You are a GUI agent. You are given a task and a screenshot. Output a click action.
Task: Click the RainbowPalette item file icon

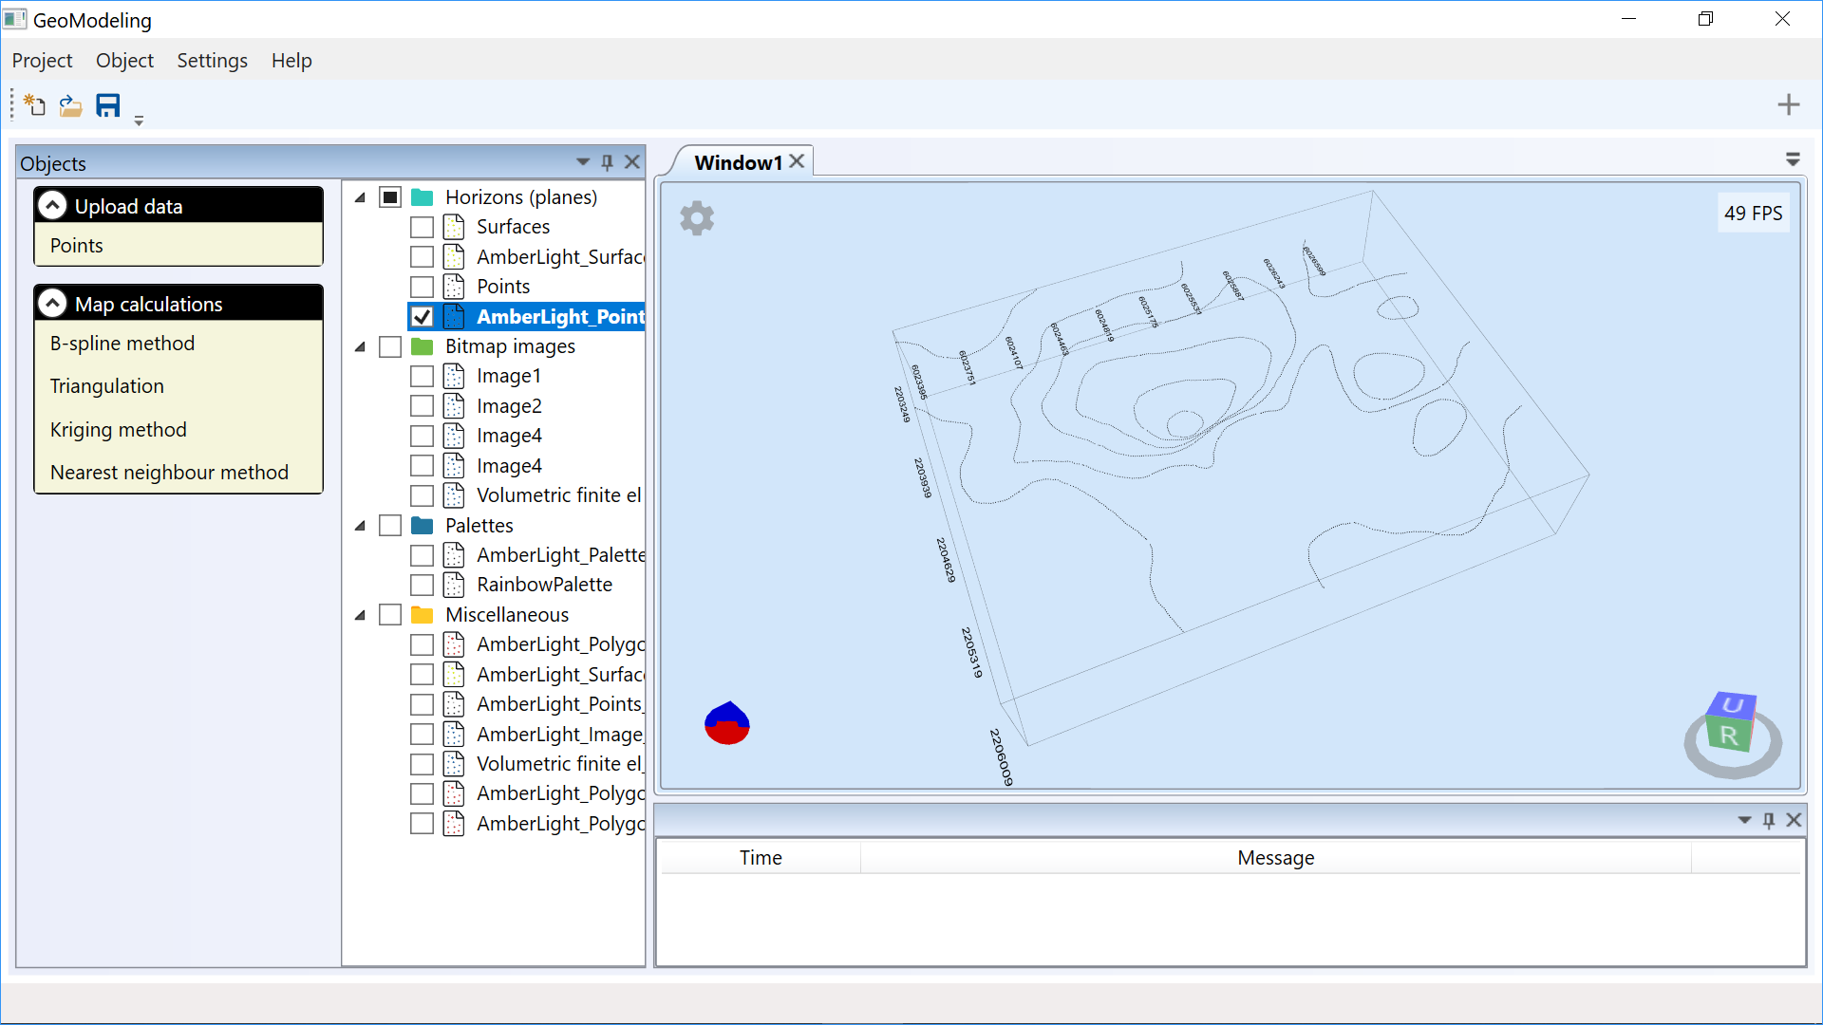point(454,586)
